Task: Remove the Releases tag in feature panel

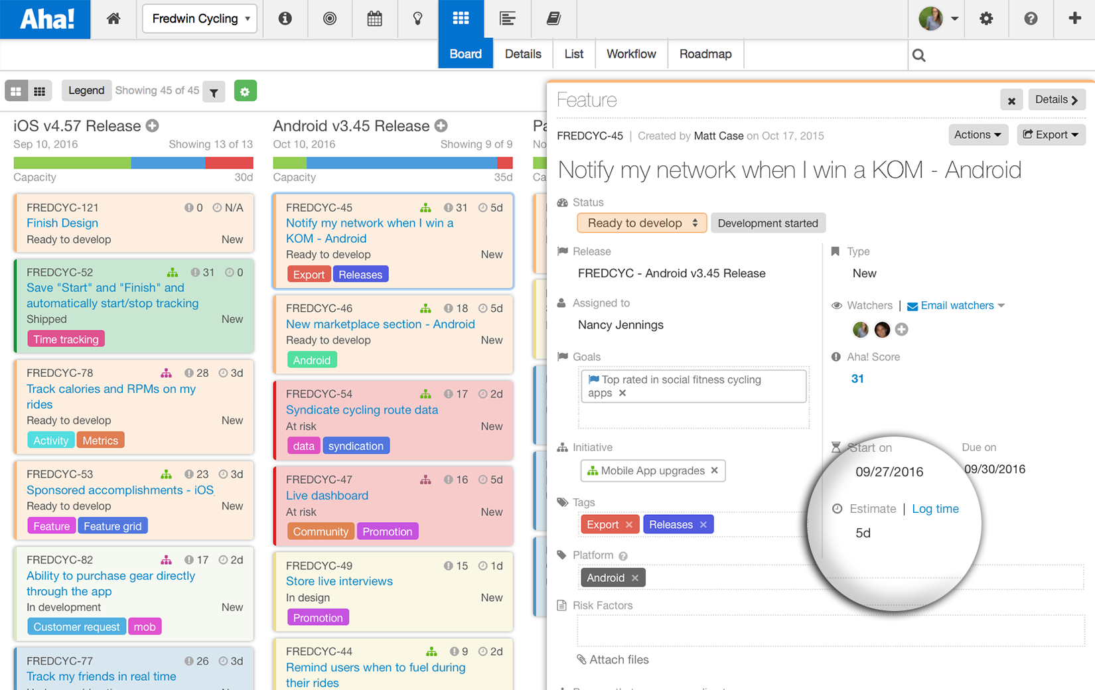Action: (x=703, y=525)
